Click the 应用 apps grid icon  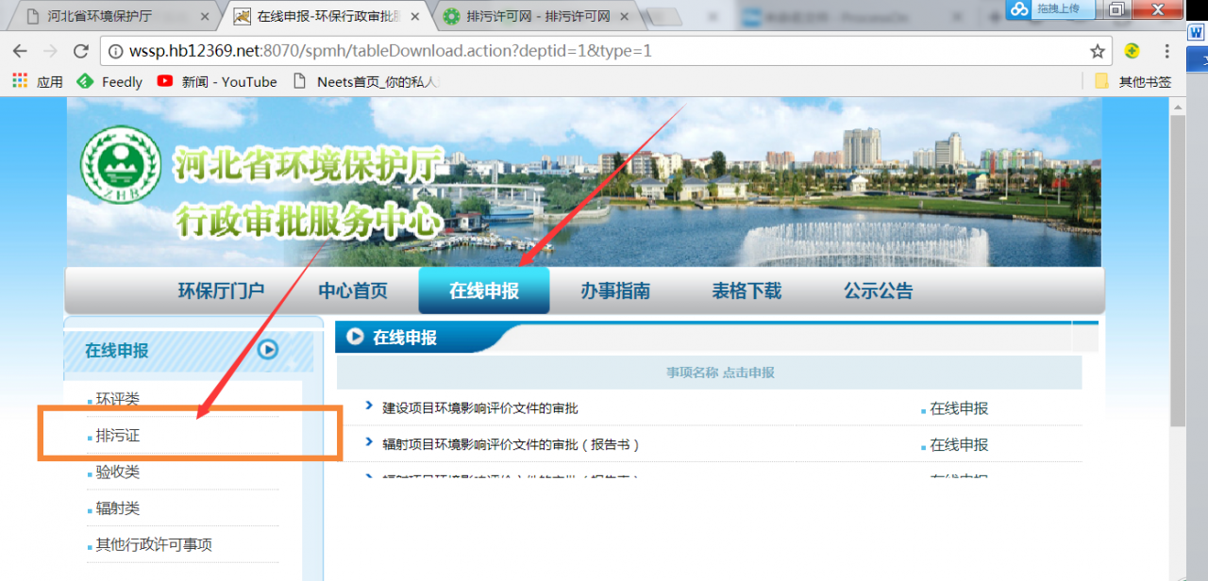18,81
